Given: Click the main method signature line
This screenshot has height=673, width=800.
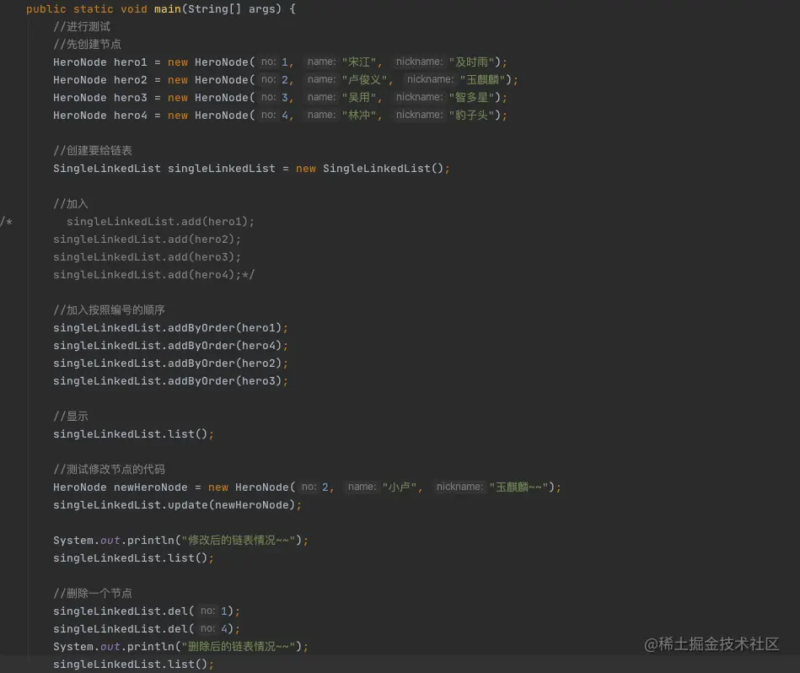Looking at the screenshot, I should tap(161, 9).
